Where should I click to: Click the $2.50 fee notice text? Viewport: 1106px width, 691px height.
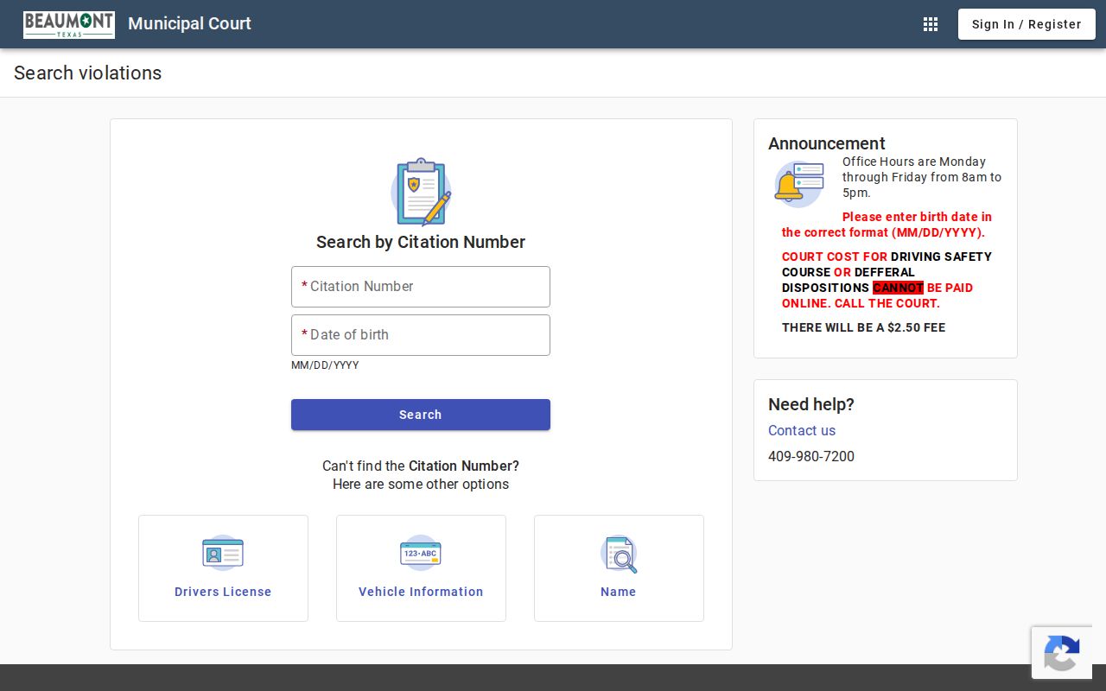coord(863,327)
